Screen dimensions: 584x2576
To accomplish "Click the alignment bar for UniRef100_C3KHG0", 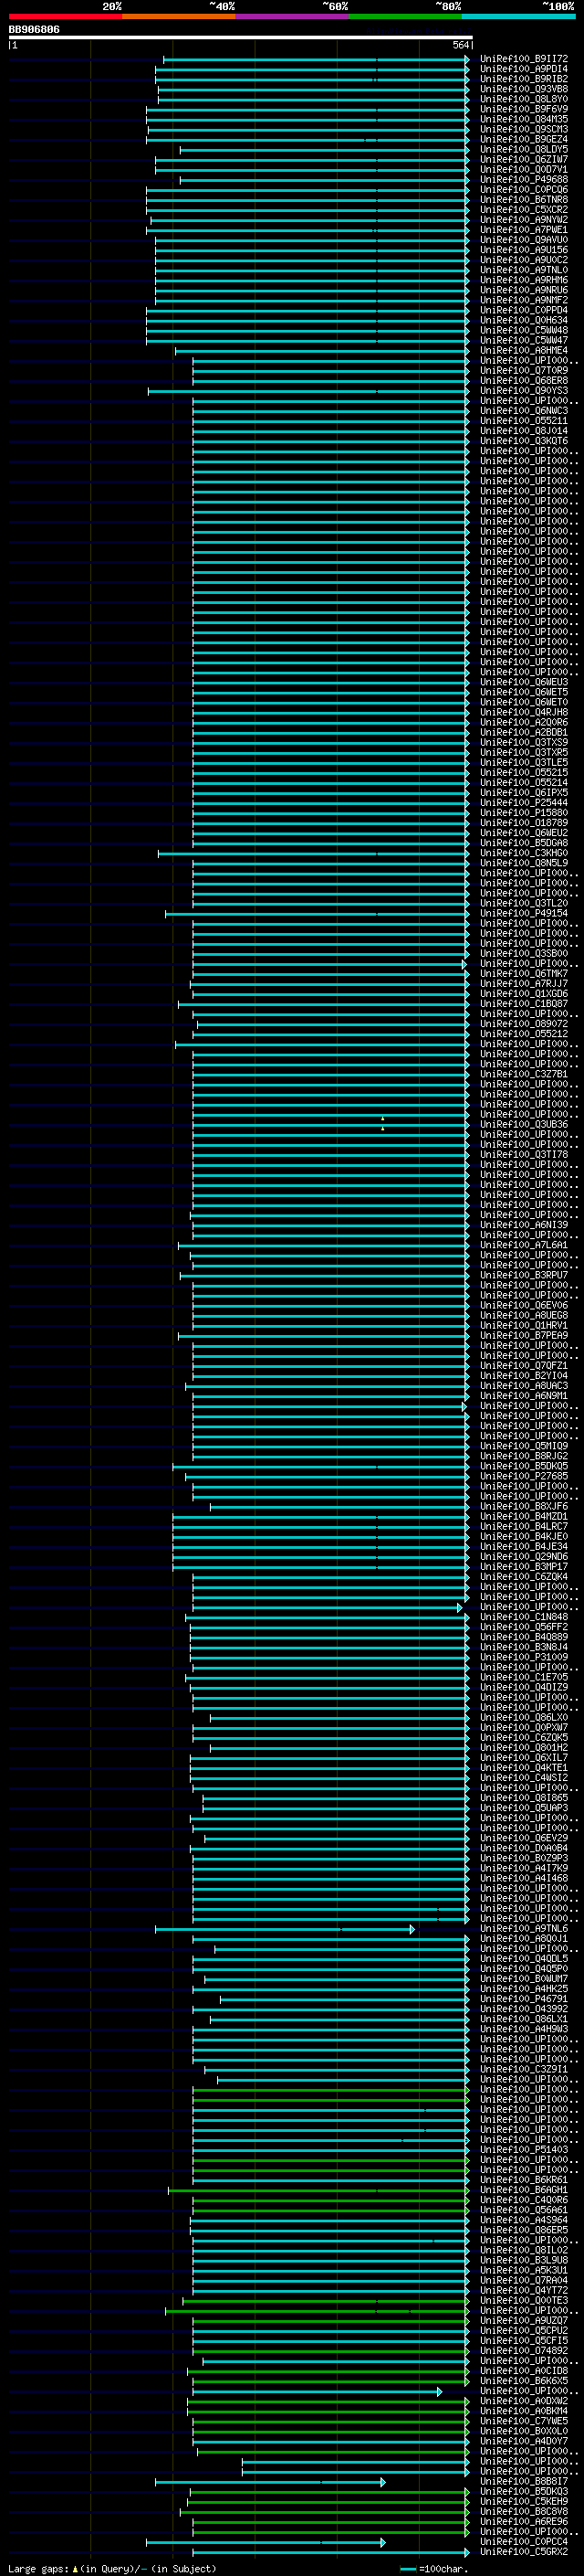I will pyautogui.click(x=314, y=853).
